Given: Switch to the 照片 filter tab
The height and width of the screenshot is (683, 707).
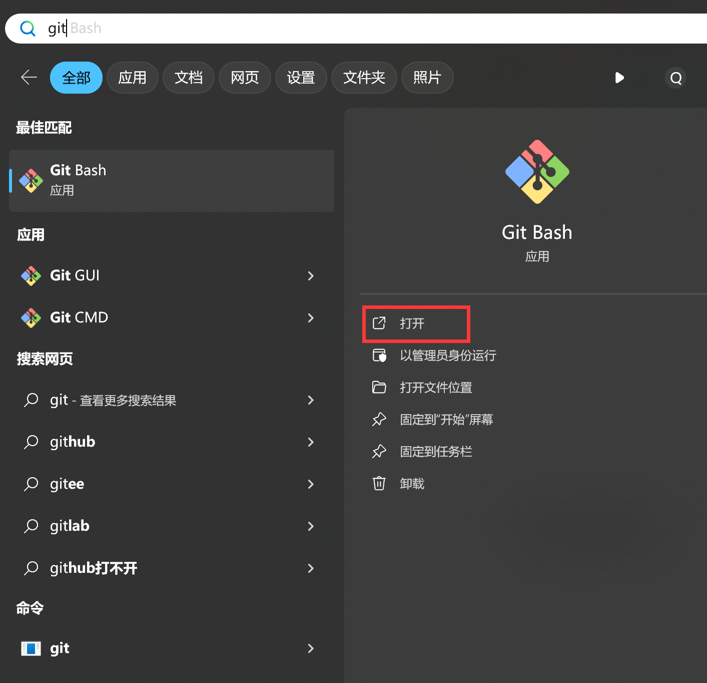Looking at the screenshot, I should pos(427,78).
